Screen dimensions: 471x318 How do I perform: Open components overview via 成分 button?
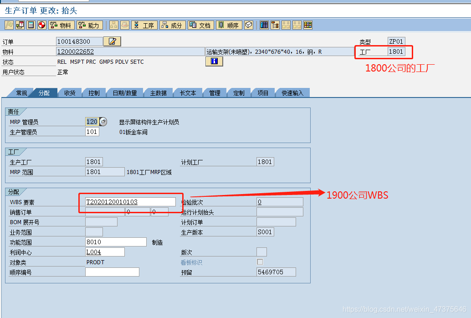coord(173,25)
